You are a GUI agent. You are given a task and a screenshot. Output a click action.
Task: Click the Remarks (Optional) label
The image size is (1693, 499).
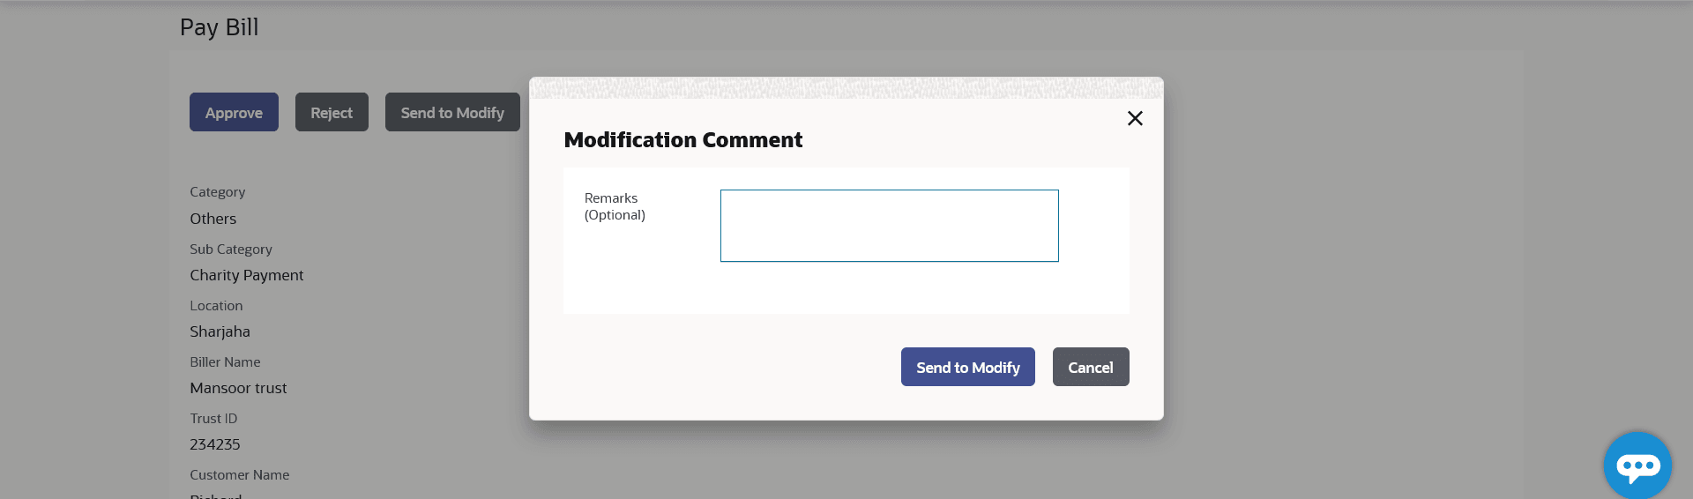tap(615, 206)
